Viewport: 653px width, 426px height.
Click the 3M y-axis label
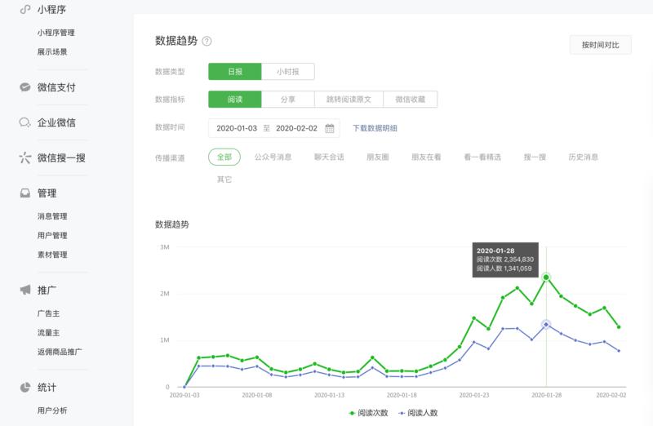tap(165, 247)
